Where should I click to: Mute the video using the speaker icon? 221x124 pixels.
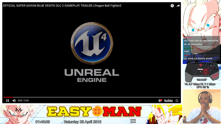click(14, 101)
